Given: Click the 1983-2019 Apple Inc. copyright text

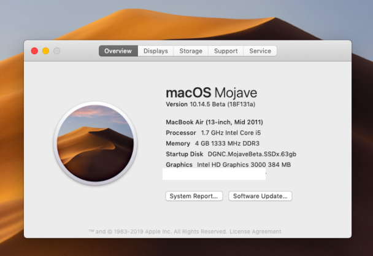Looking at the screenshot, I should coord(158,231).
